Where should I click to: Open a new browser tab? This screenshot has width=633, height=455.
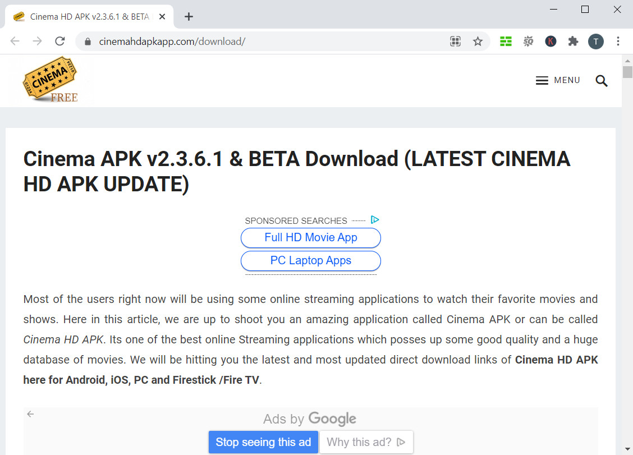189,16
